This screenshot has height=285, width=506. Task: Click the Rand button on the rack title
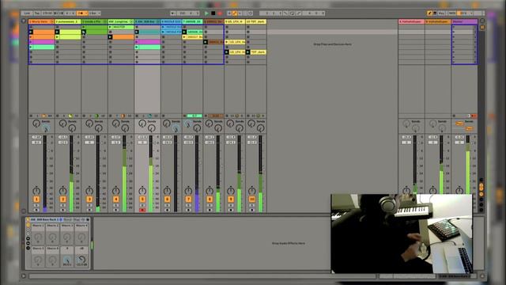tap(67, 219)
